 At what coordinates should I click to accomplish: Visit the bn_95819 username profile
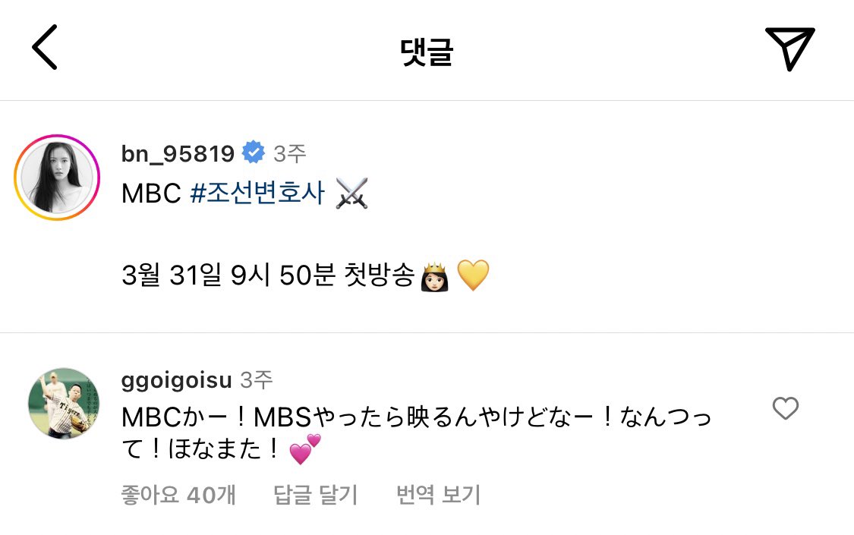click(178, 153)
